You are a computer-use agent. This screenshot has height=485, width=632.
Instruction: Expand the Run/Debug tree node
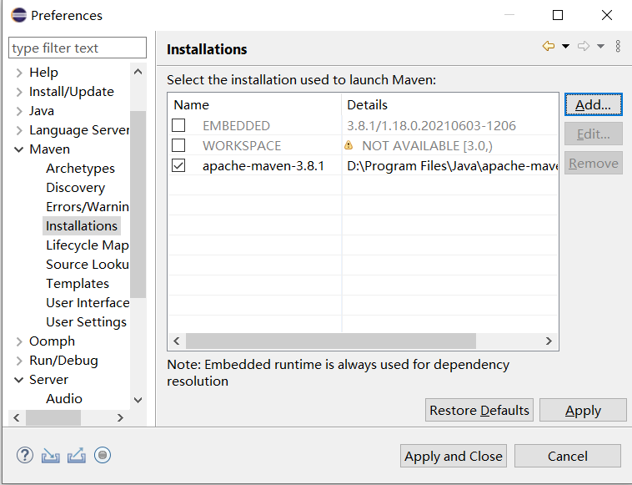19,361
